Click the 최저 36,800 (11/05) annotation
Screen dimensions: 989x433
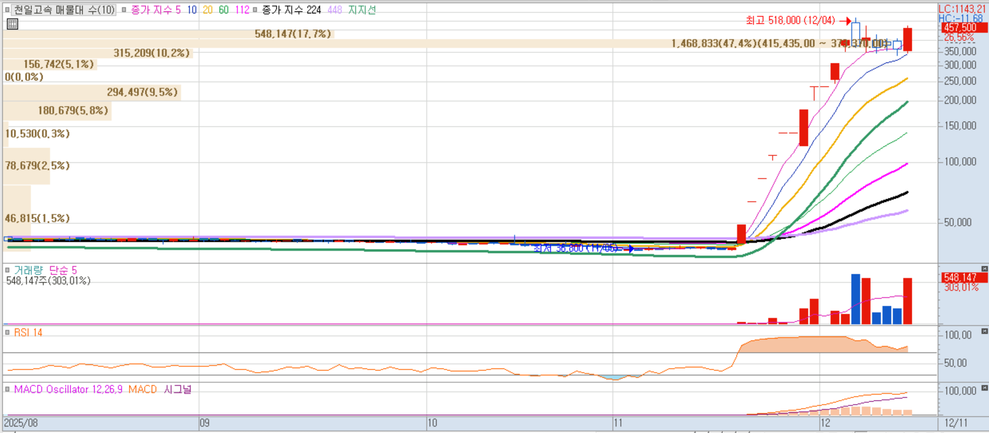[x=576, y=248]
